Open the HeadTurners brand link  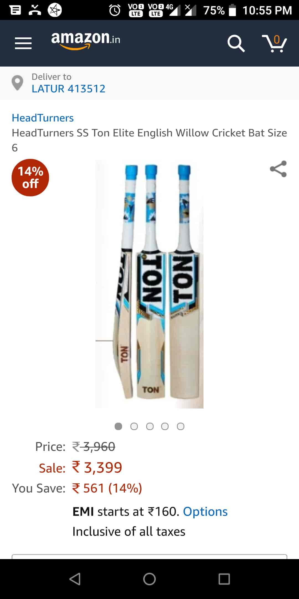(43, 118)
